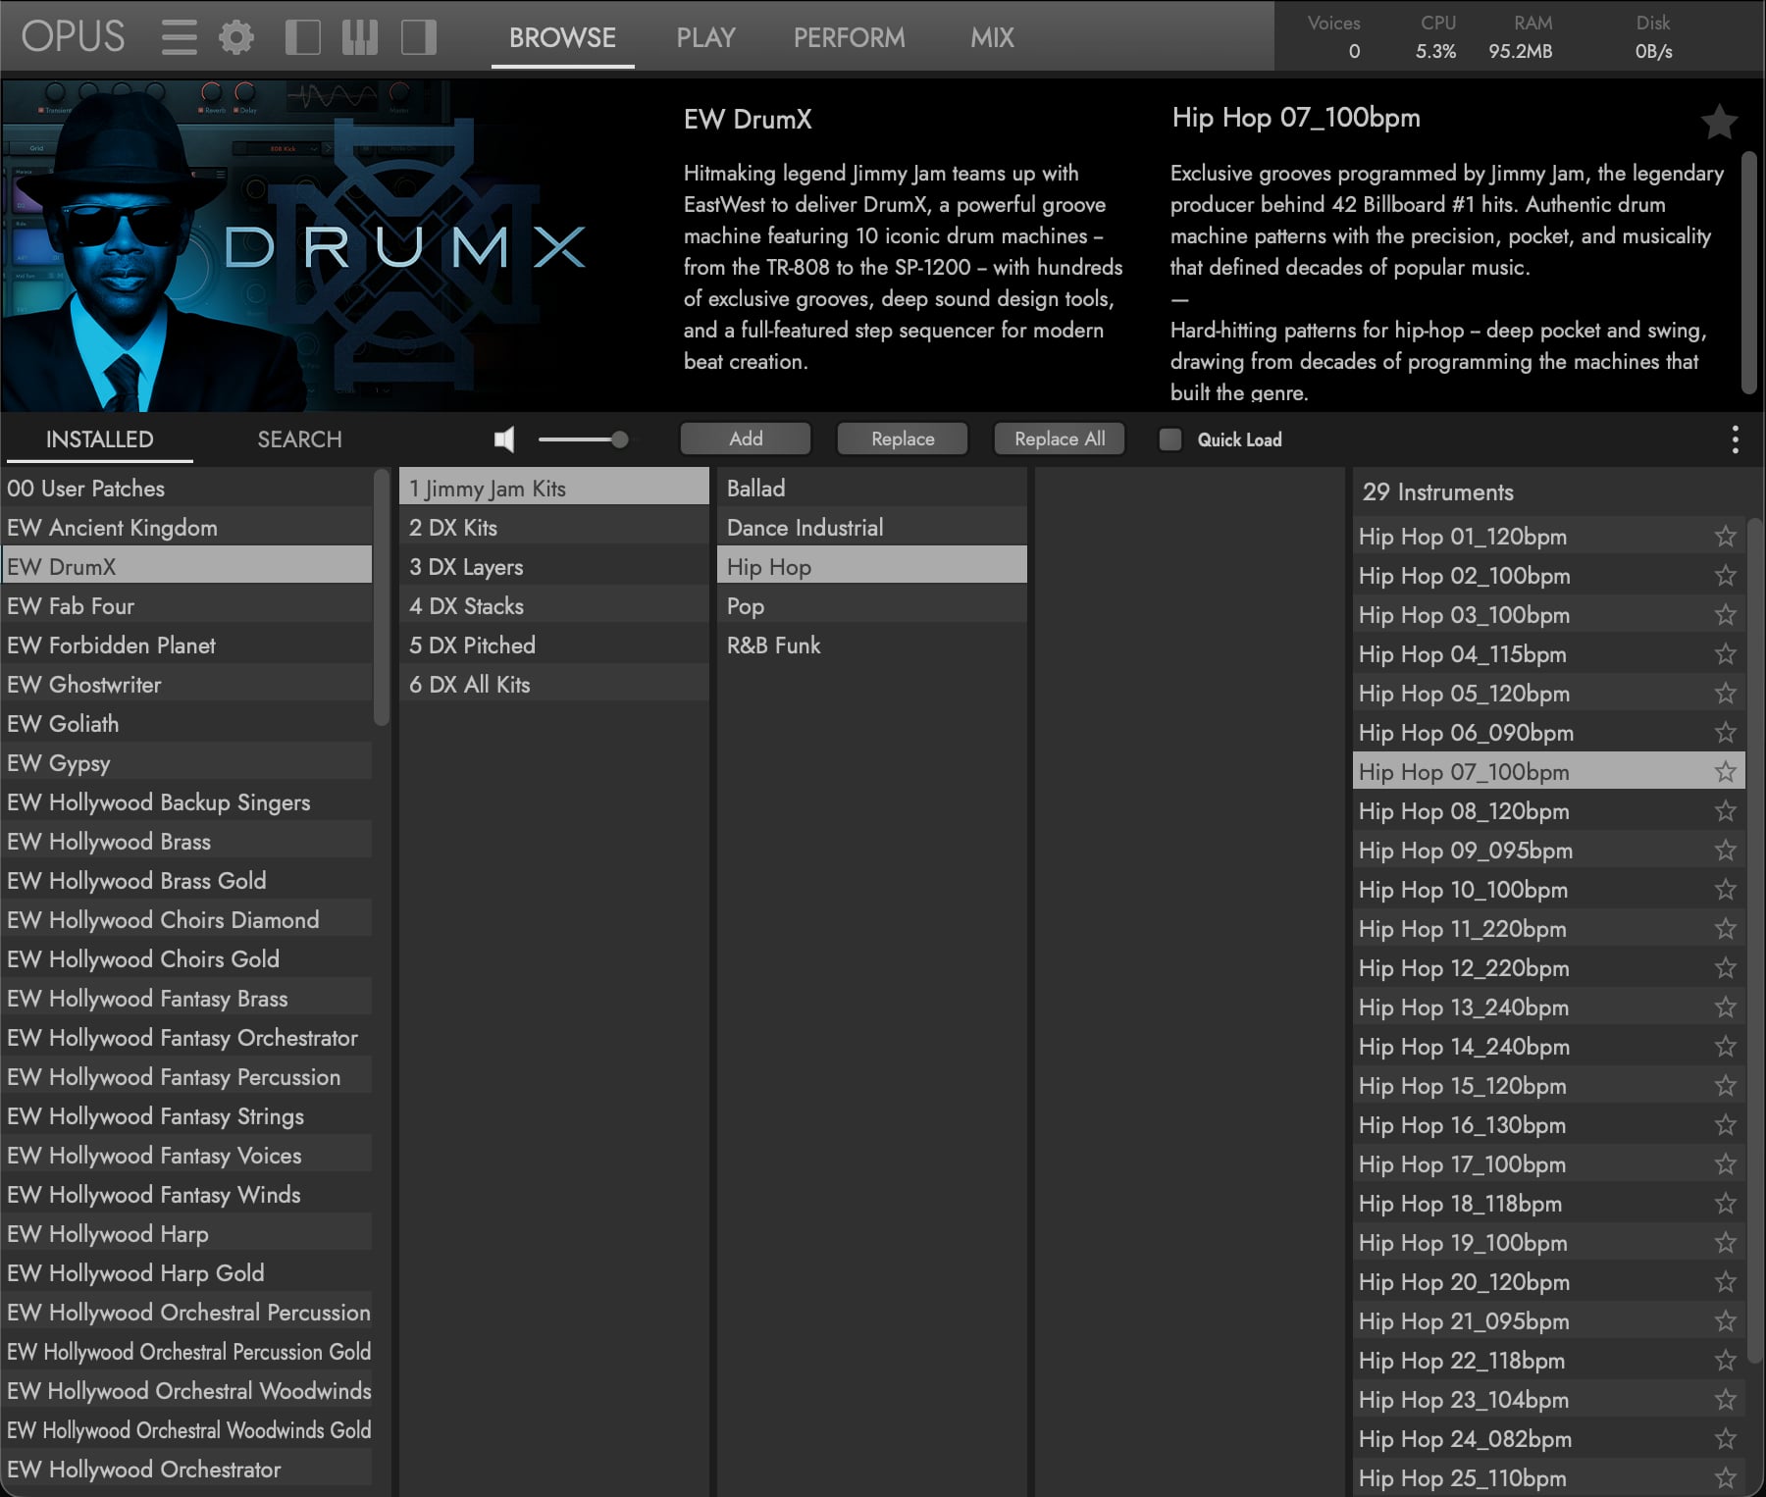The width and height of the screenshot is (1766, 1497).
Task: Switch to the MIX tab
Action: click(992, 38)
